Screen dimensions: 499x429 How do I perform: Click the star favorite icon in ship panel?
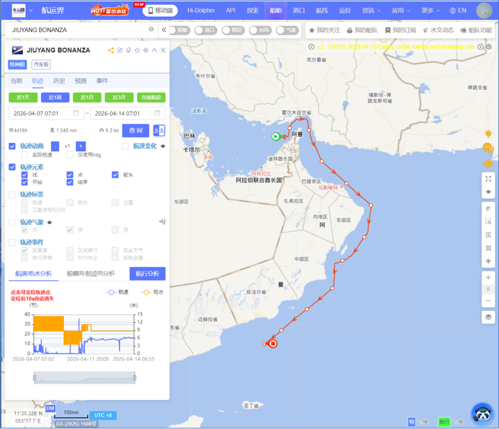click(x=137, y=50)
